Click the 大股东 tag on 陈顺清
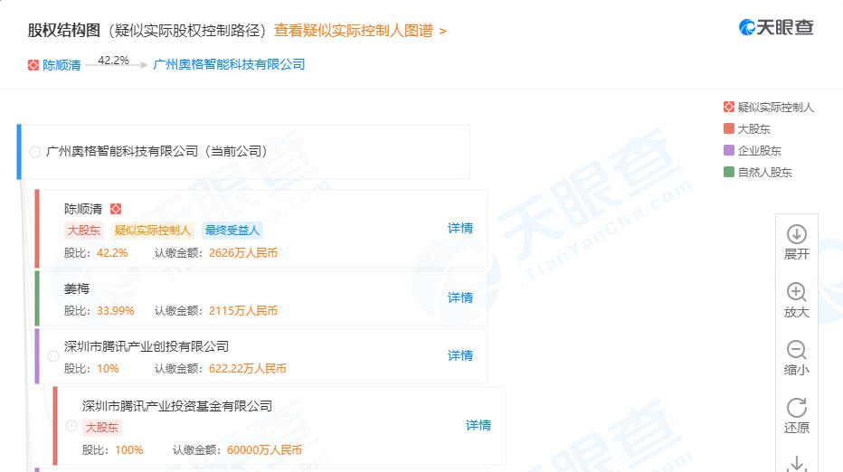Viewport: 843px width, 472px height. point(84,230)
